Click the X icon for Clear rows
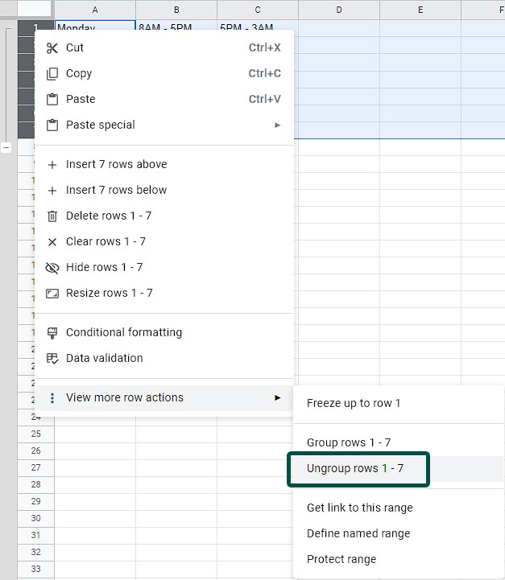Screen dimensions: 505x580 pyautogui.click(x=52, y=241)
